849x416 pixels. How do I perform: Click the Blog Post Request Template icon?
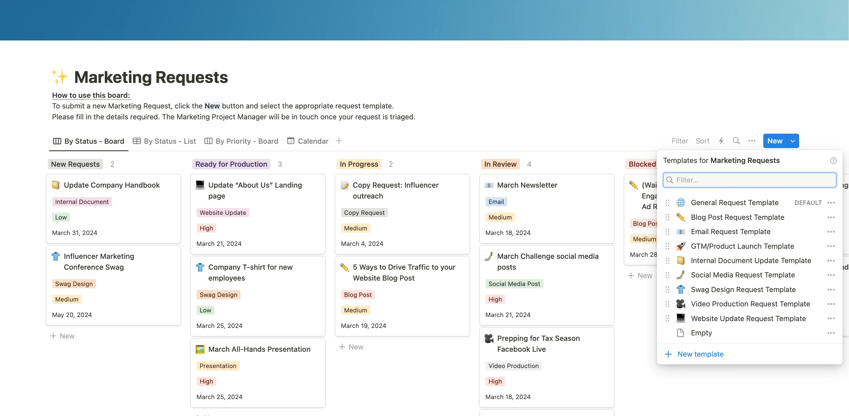coord(681,217)
